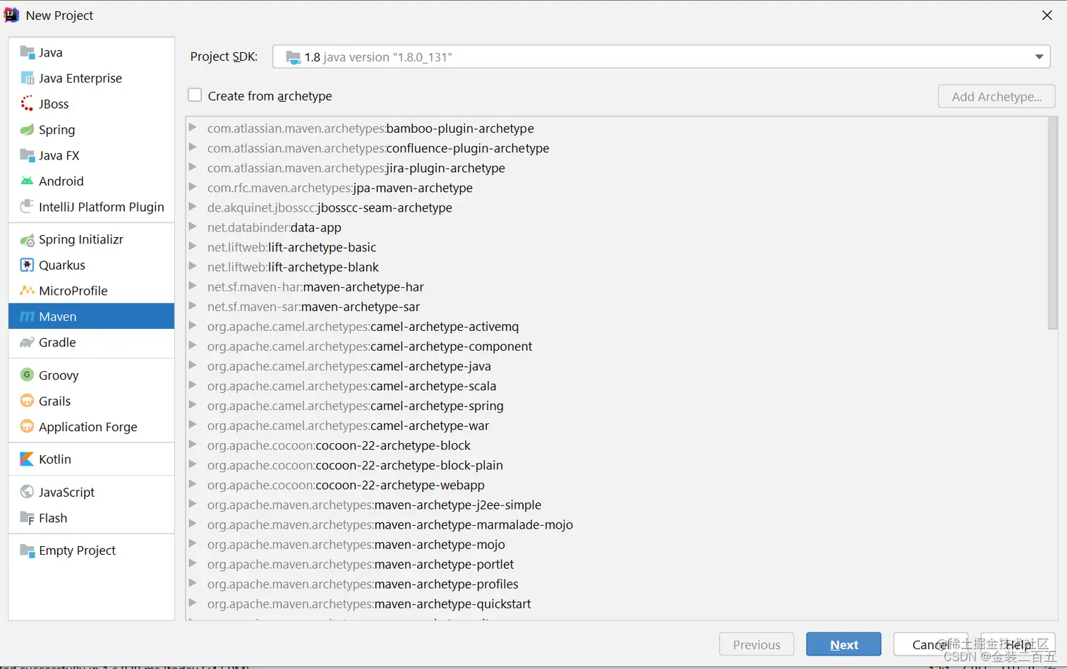Select camel-archetype-java row

617,366
